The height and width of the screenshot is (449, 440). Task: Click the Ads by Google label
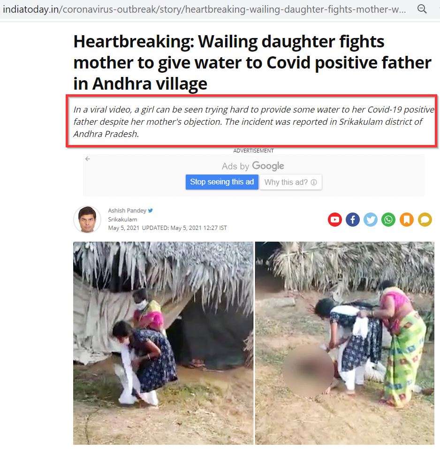[x=253, y=166]
